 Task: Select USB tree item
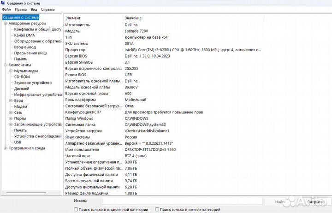18,142
